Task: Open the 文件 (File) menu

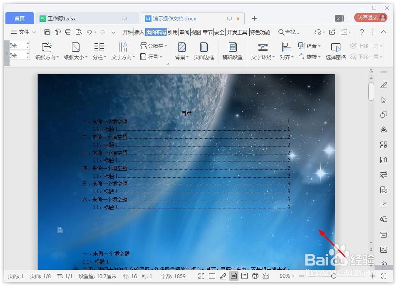Action: pos(23,32)
